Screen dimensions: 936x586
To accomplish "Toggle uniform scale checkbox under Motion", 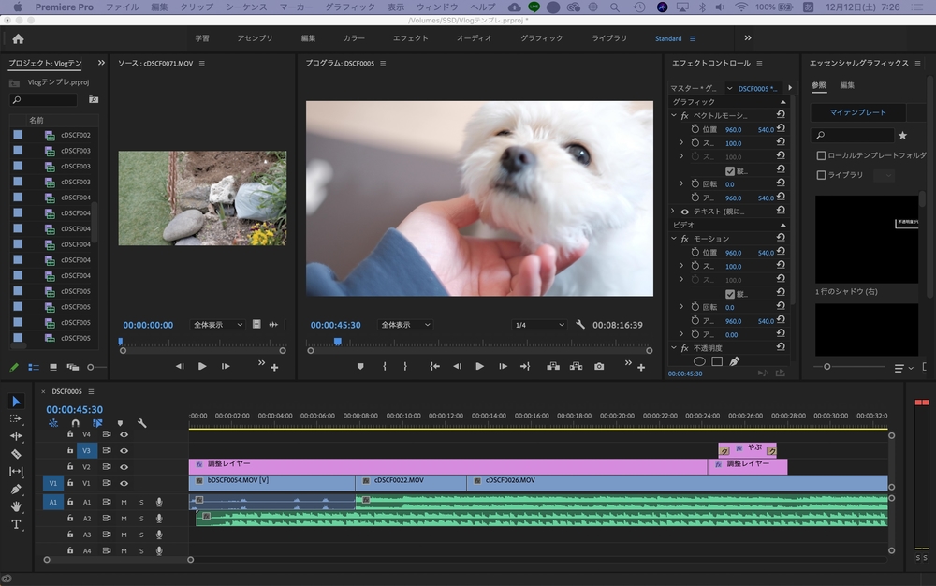I will (730, 294).
